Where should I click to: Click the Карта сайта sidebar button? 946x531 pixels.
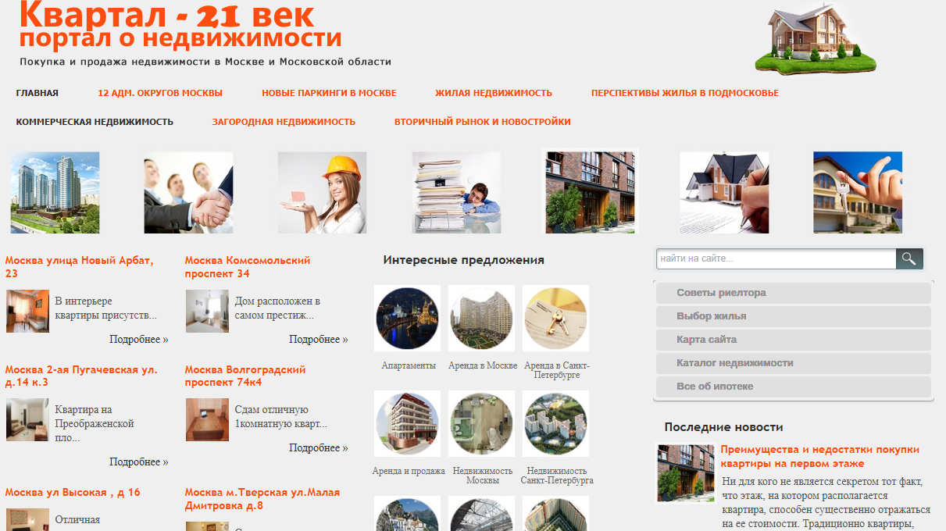(794, 340)
